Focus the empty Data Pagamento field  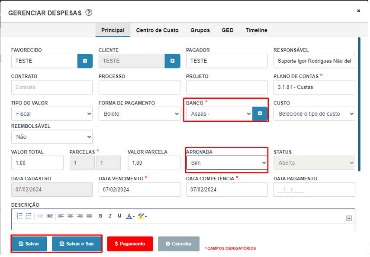pyautogui.click(x=314, y=189)
